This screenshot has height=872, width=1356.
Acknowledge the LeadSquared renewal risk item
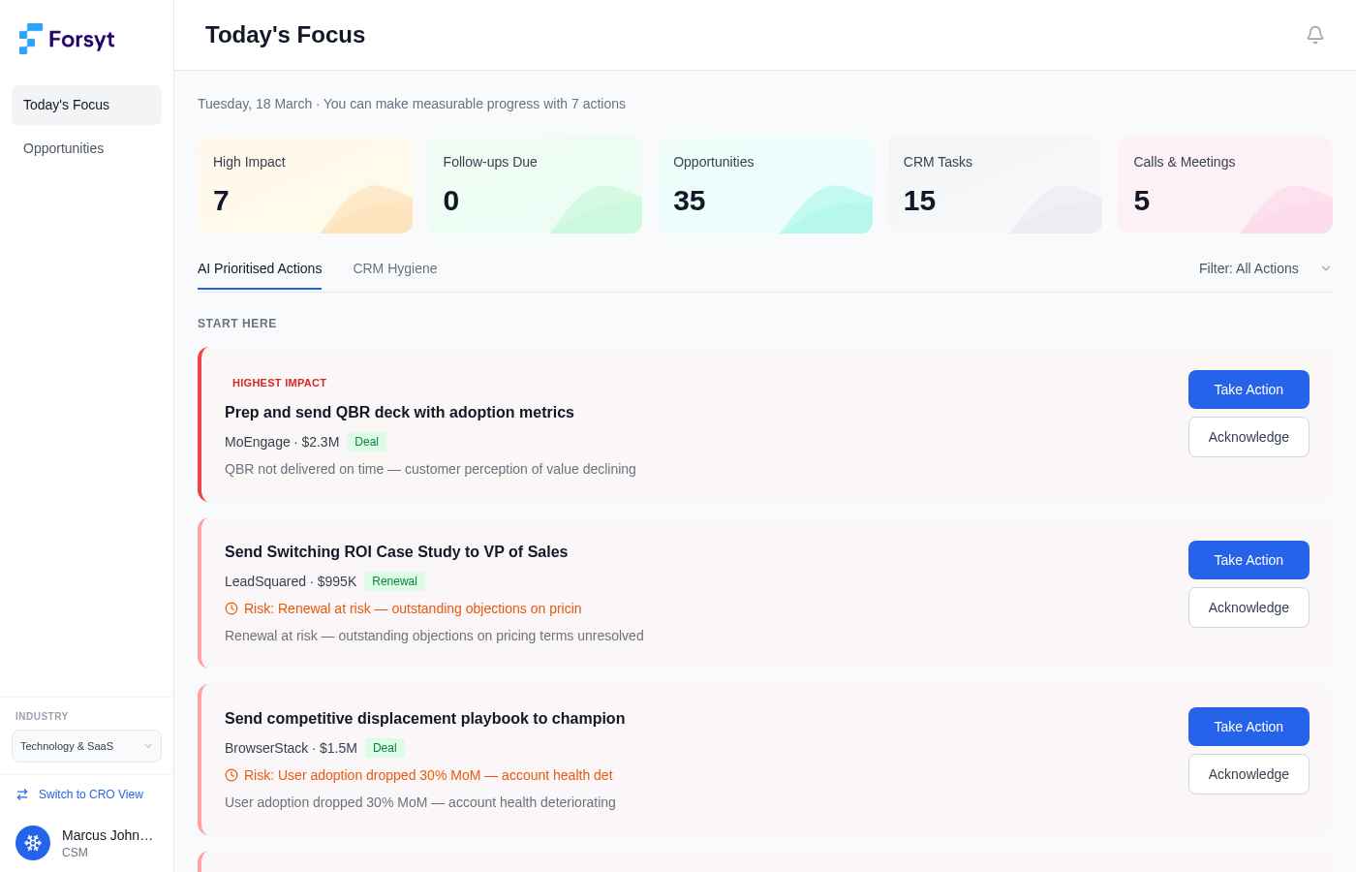click(1248, 607)
